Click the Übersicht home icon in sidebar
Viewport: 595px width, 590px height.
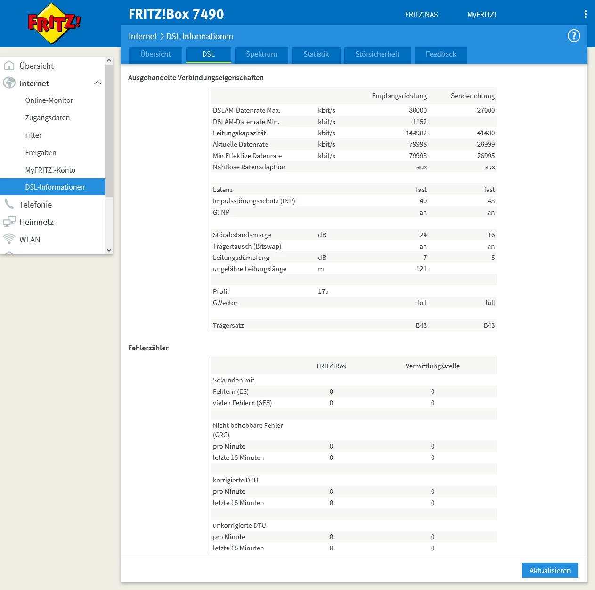click(x=9, y=66)
